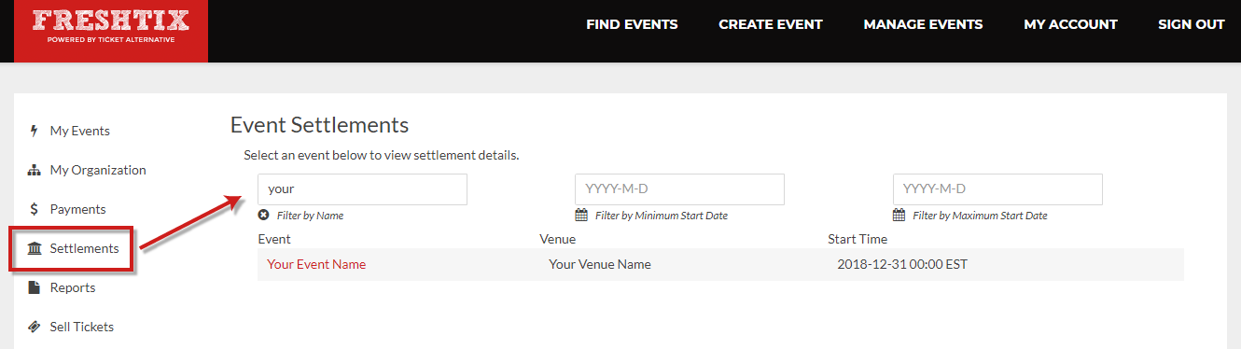1241x349 pixels.
Task: Click the Sell Tickets ticket icon
Action: (35, 327)
